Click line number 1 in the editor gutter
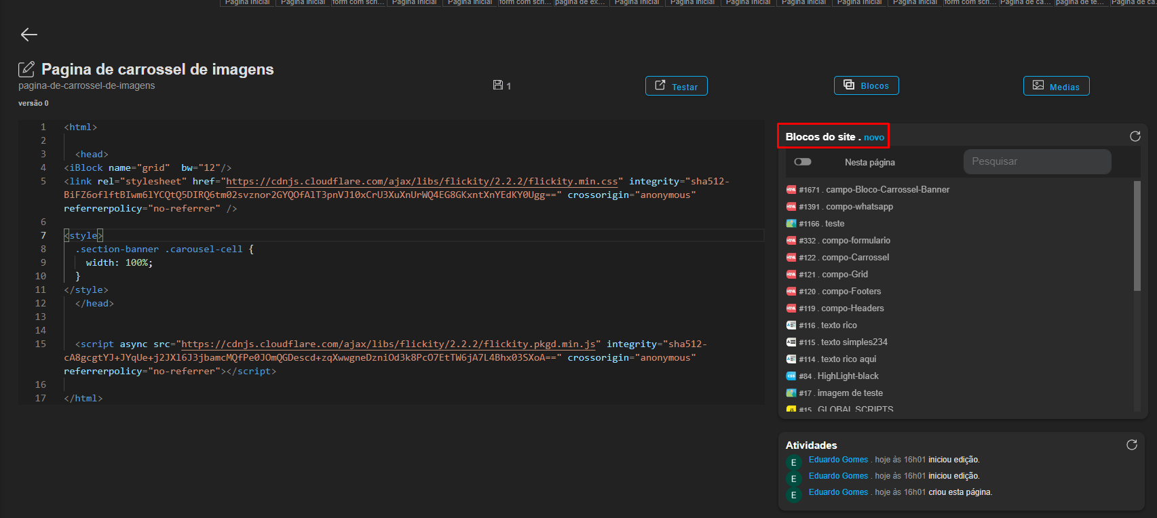Viewport: 1157px width, 518px height. pos(43,127)
